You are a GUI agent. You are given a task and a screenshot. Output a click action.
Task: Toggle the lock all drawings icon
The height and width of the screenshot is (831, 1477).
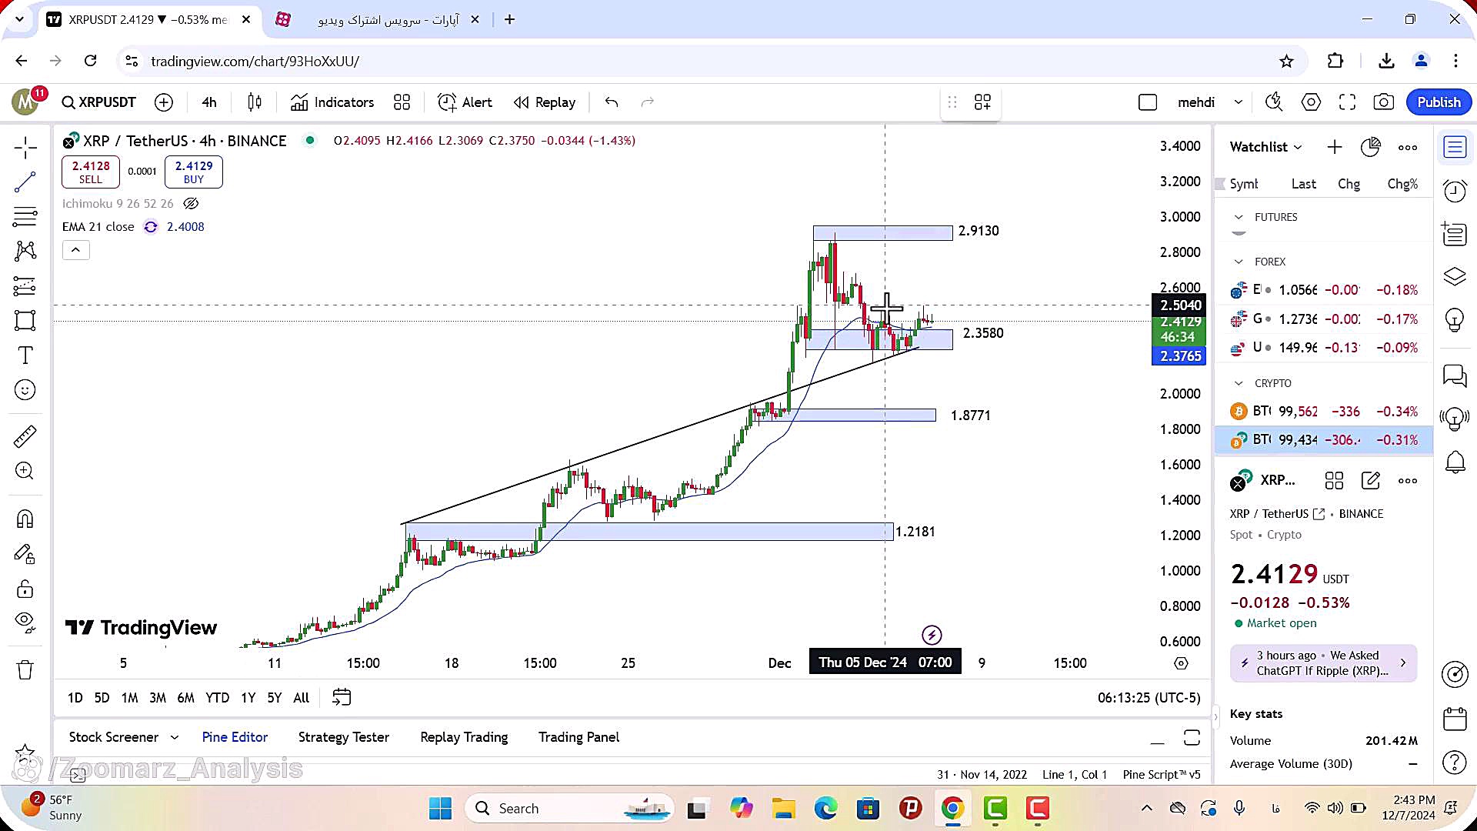[x=25, y=589]
